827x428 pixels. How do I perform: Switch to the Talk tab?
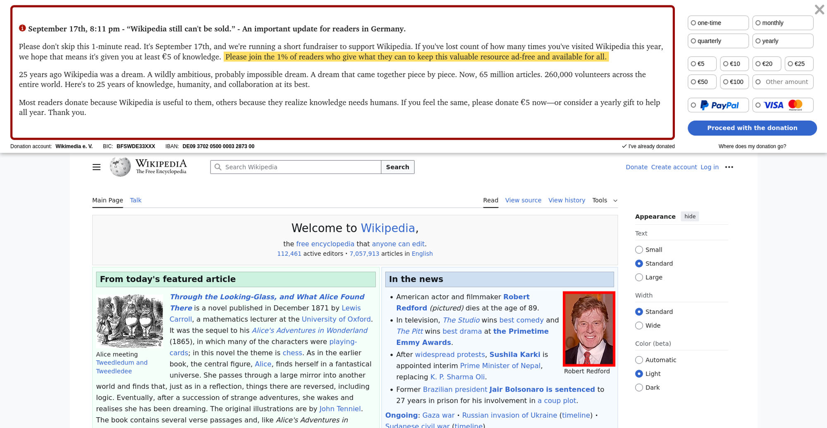136,200
